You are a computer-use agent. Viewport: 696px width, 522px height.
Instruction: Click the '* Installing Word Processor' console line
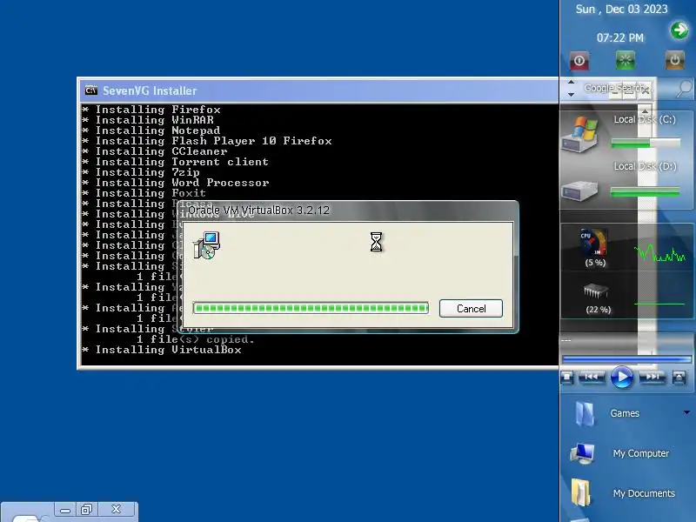click(x=176, y=183)
